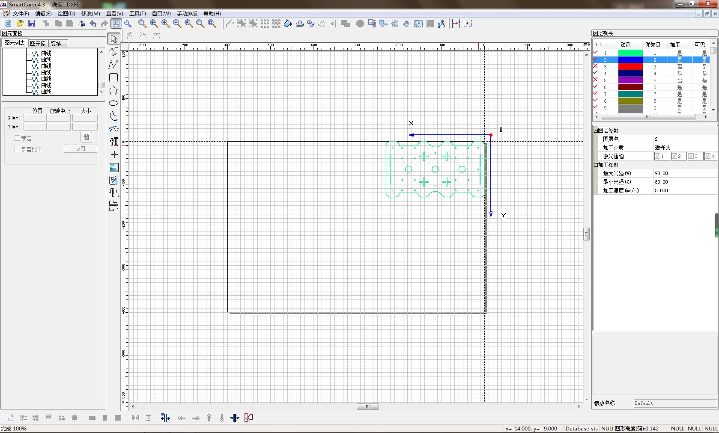Screen dimensions: 719x433
Task: Select the image import tool in the sidebar
Action: point(113,167)
